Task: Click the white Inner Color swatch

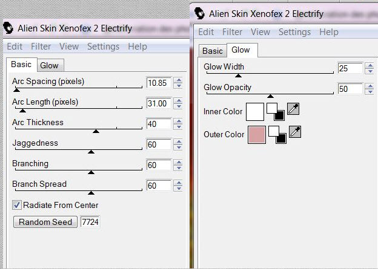Action: point(255,112)
